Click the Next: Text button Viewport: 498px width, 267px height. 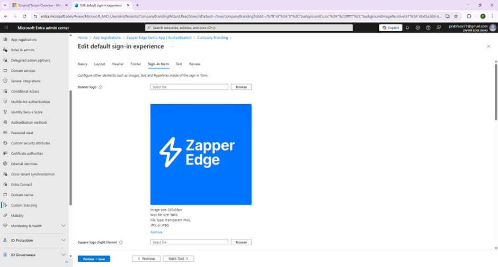coord(178,259)
